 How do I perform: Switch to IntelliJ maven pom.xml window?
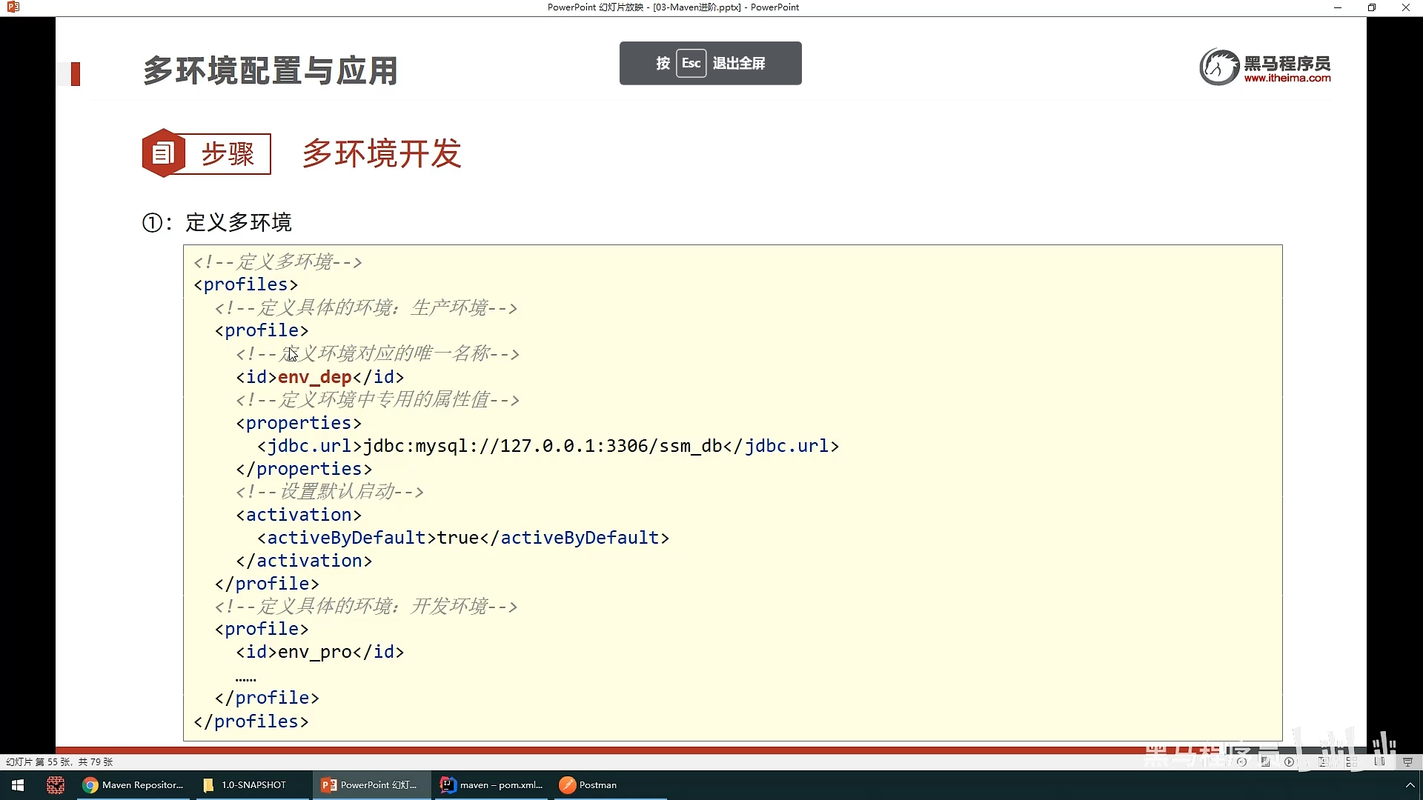(492, 785)
